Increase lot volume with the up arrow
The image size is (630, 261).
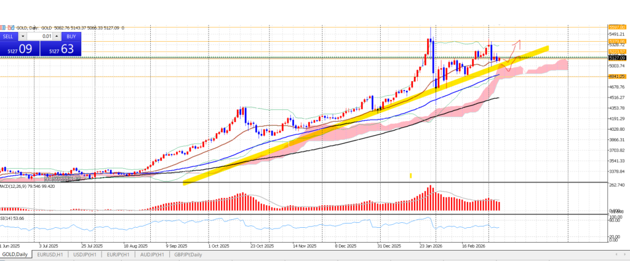pyautogui.click(x=55, y=36)
